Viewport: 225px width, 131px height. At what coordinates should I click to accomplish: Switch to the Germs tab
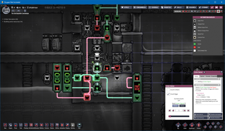pyautogui.click(x=202, y=76)
